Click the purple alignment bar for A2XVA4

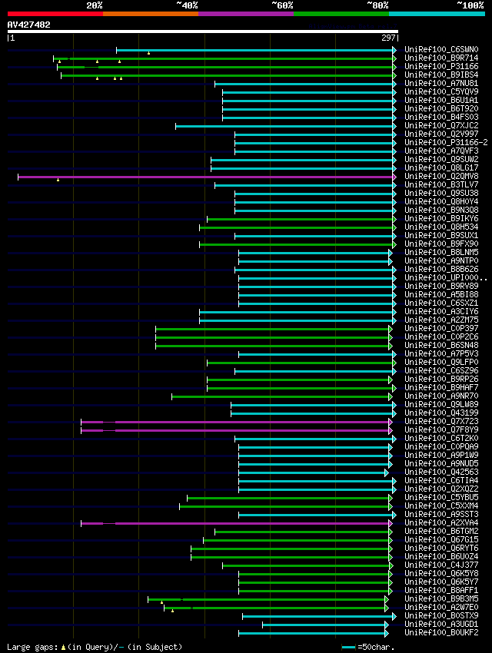click(x=237, y=523)
